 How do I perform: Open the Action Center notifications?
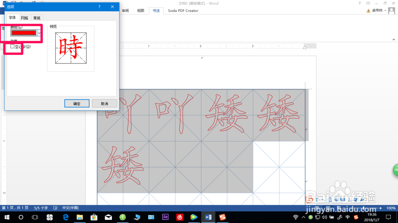[x=388, y=217]
